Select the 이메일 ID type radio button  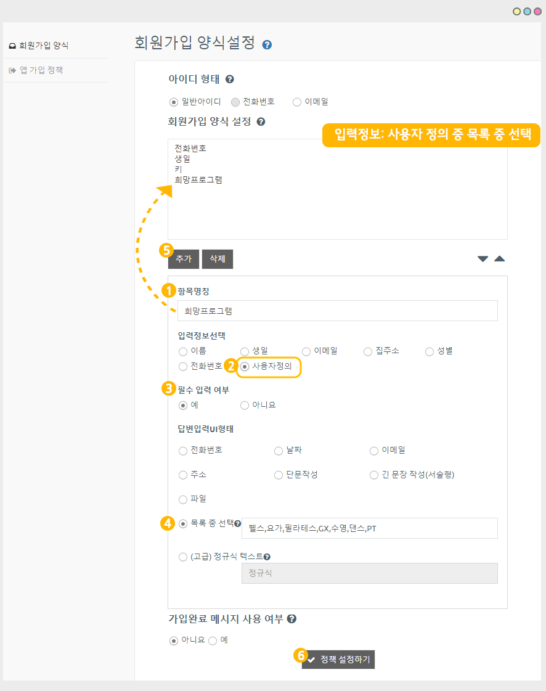[297, 102]
